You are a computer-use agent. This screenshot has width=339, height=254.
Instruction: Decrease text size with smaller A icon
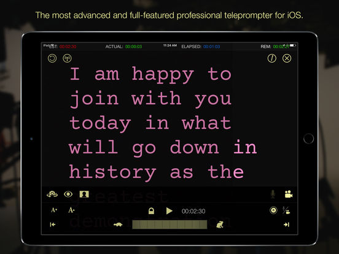[x=54, y=210]
